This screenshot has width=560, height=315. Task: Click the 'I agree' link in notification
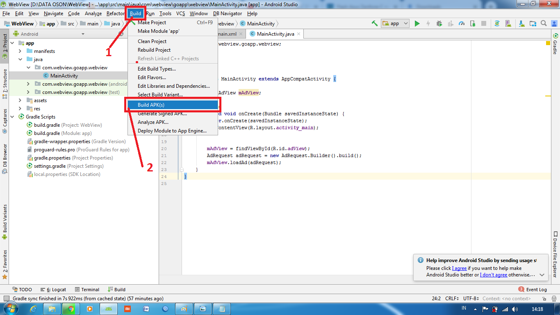[460, 268]
